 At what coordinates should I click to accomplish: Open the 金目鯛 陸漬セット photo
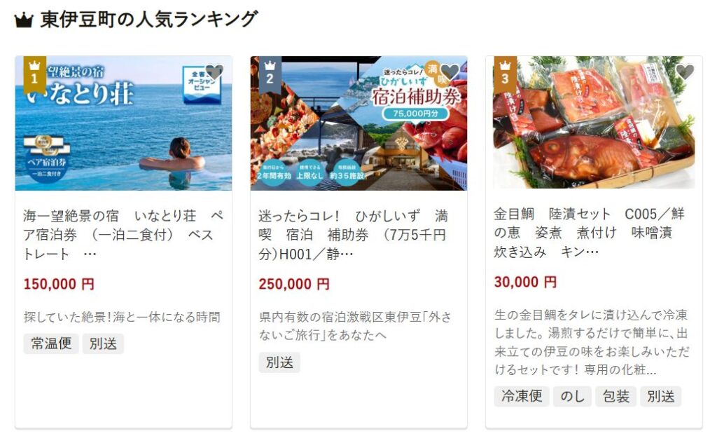(594, 122)
